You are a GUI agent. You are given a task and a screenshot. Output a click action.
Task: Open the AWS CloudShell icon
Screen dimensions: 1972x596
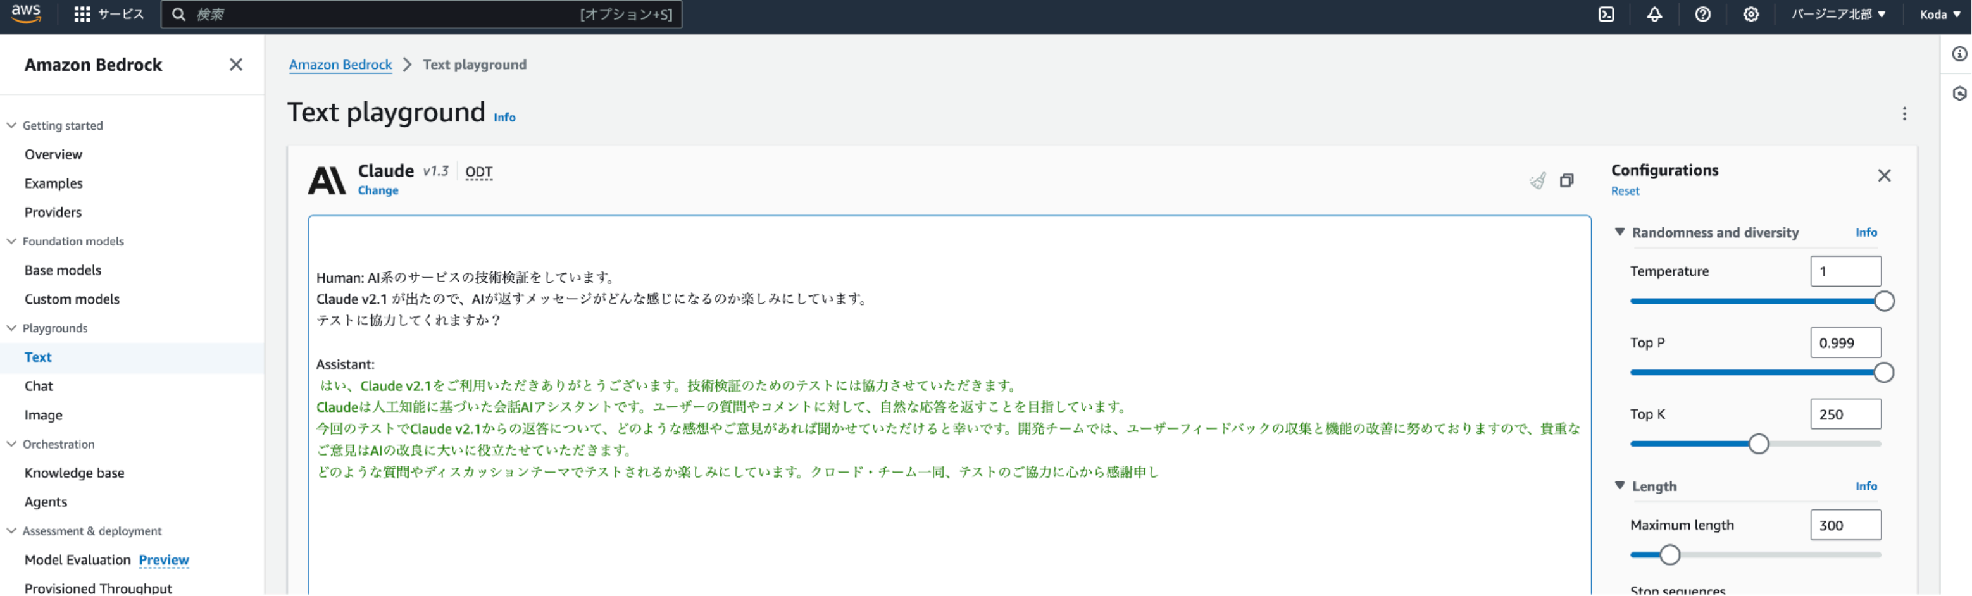tap(1606, 15)
